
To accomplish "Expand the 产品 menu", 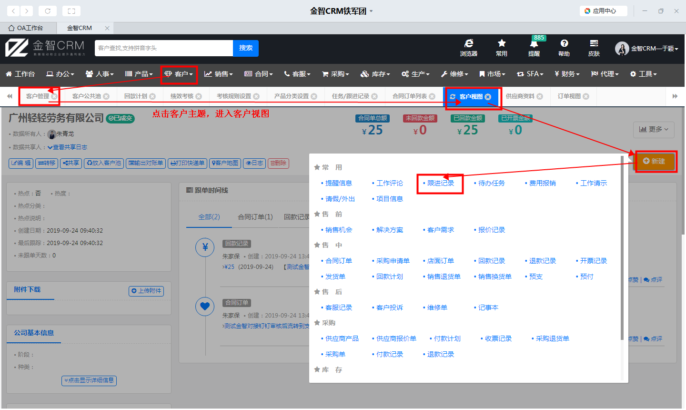I will coord(139,74).
